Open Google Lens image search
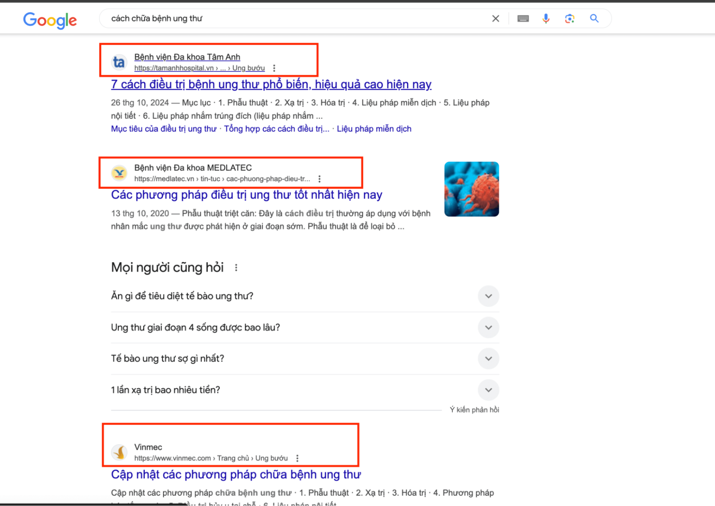This screenshot has height=506, width=715. [x=569, y=19]
